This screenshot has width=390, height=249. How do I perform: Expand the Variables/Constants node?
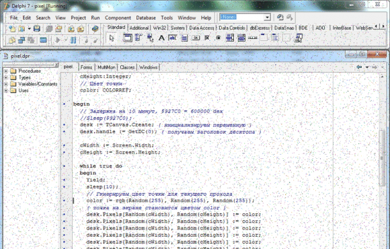point(6,84)
